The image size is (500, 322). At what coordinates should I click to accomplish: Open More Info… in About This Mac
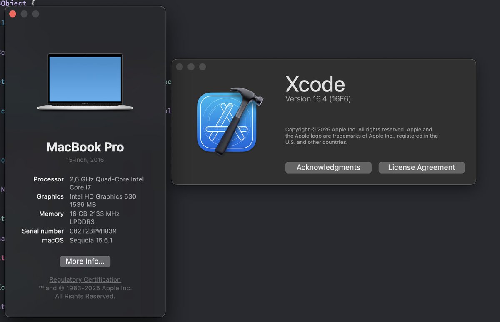[85, 262]
